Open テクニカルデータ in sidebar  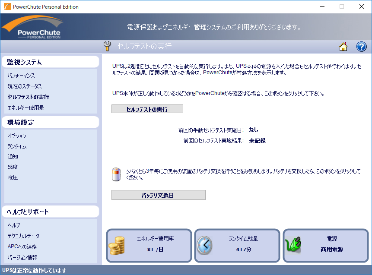[x=23, y=236]
